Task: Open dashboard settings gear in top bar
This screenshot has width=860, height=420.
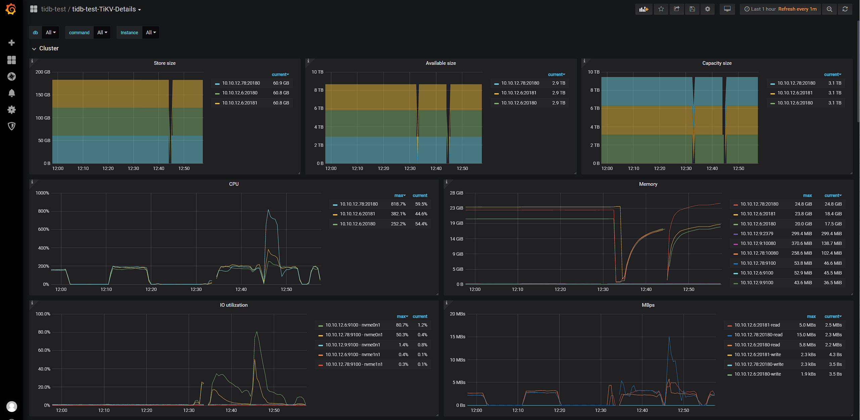Action: coord(708,9)
